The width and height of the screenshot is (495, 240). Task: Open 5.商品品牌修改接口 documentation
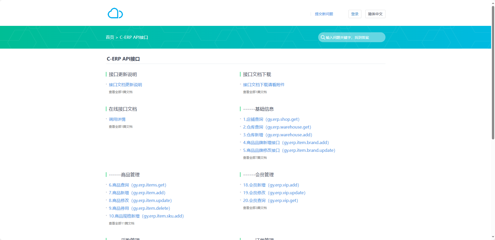coord(289,151)
